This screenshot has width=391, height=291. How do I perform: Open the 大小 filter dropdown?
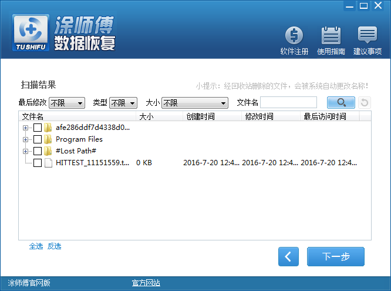(x=195, y=103)
